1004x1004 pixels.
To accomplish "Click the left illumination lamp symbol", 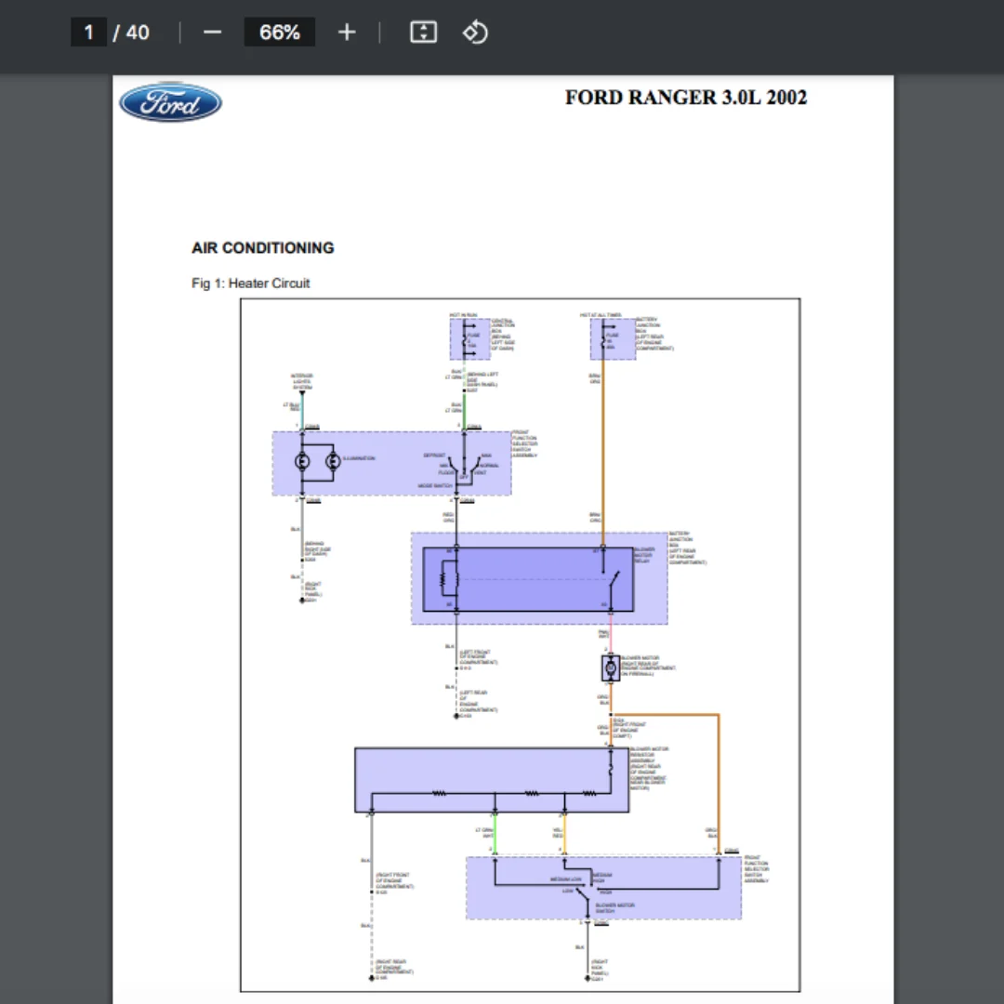I will pyautogui.click(x=302, y=461).
